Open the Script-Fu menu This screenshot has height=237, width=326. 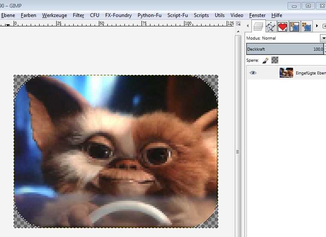click(177, 15)
